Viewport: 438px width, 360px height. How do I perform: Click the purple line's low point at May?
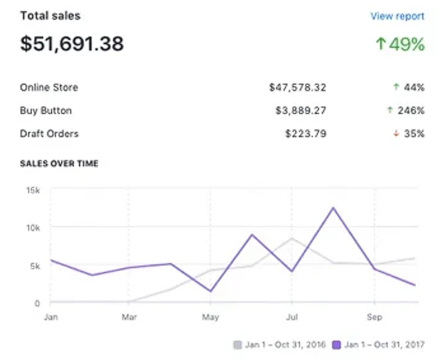pyautogui.click(x=210, y=291)
